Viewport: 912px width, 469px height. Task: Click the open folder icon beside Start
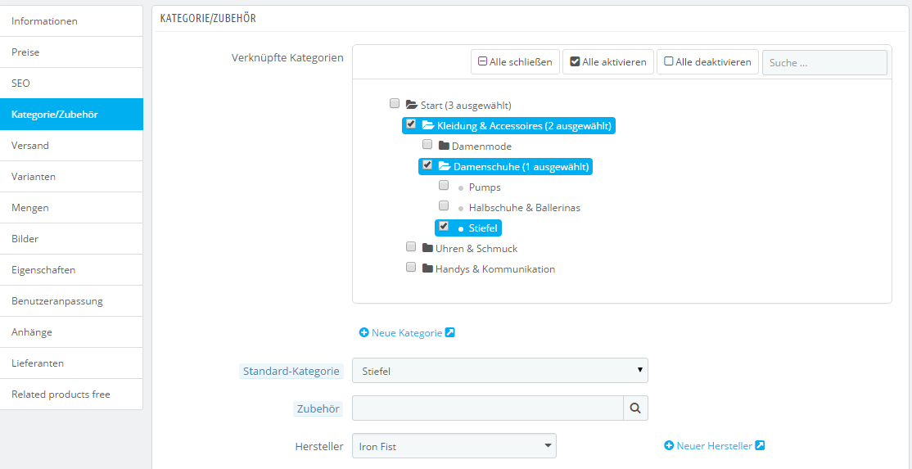[x=412, y=105]
